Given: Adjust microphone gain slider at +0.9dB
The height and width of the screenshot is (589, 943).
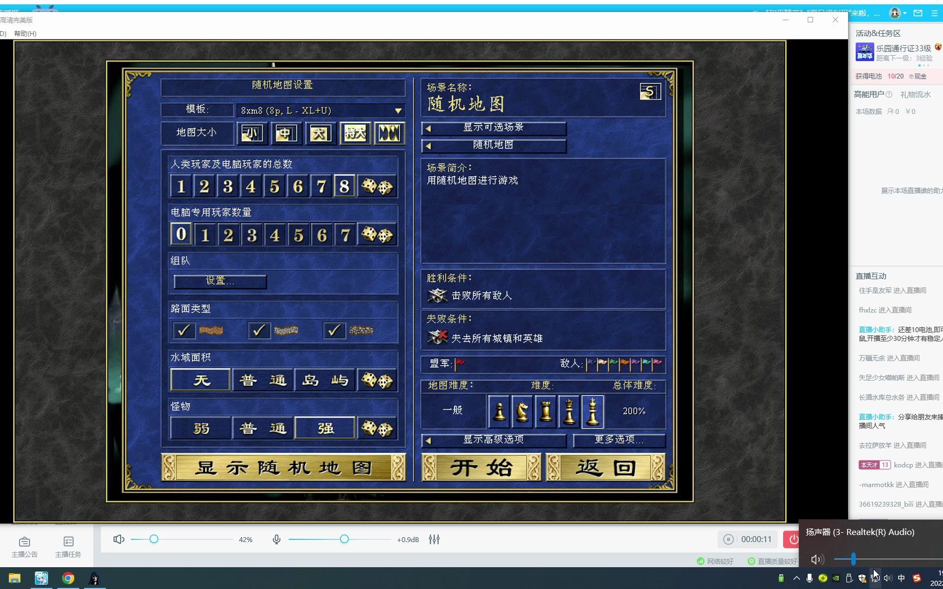Looking at the screenshot, I should 344,539.
